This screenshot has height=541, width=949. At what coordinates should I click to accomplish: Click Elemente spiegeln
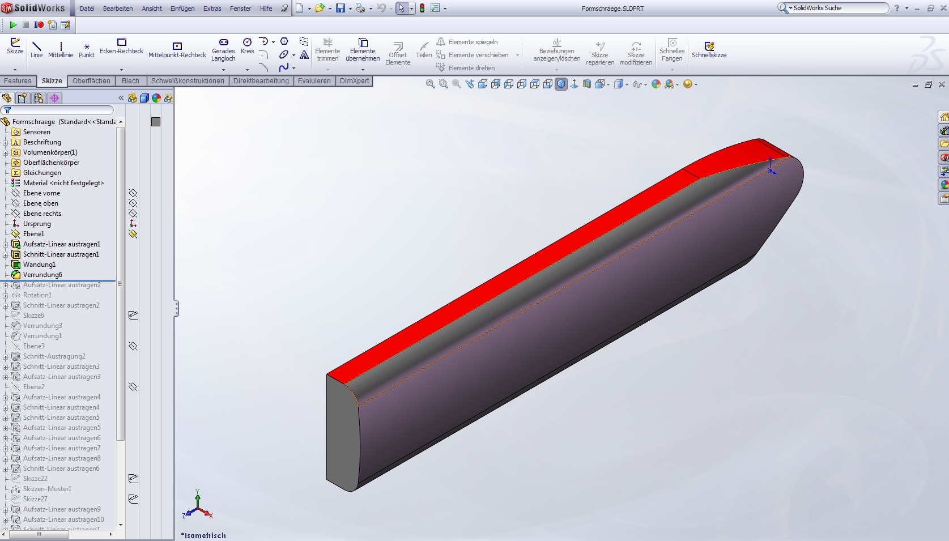[467, 42]
